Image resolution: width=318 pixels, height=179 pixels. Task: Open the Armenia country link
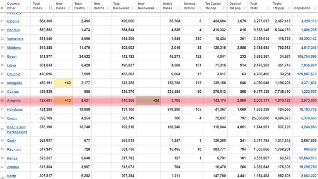[14, 100]
